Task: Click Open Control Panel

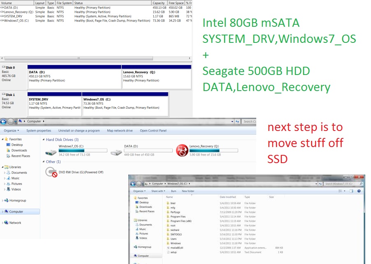Action: tap(153, 131)
